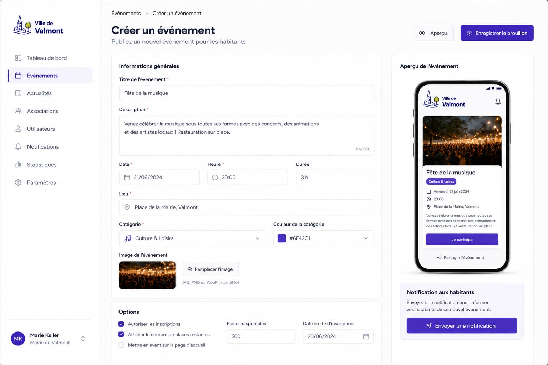Click the Durée field showing 3 h
Image resolution: width=548 pixels, height=365 pixels.
click(335, 177)
